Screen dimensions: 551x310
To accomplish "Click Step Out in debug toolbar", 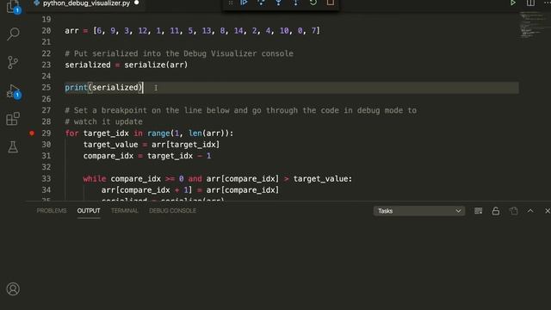I will (x=295, y=3).
